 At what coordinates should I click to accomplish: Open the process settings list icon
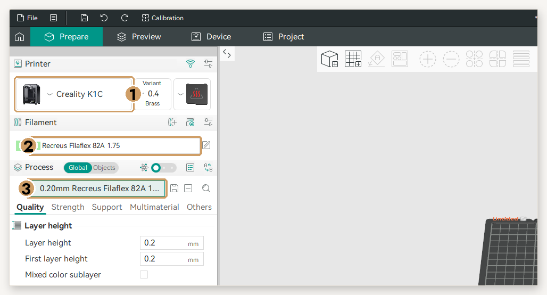point(190,168)
